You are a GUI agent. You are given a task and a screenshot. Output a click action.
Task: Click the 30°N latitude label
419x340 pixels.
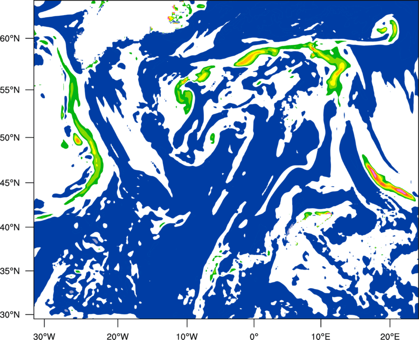(10, 315)
